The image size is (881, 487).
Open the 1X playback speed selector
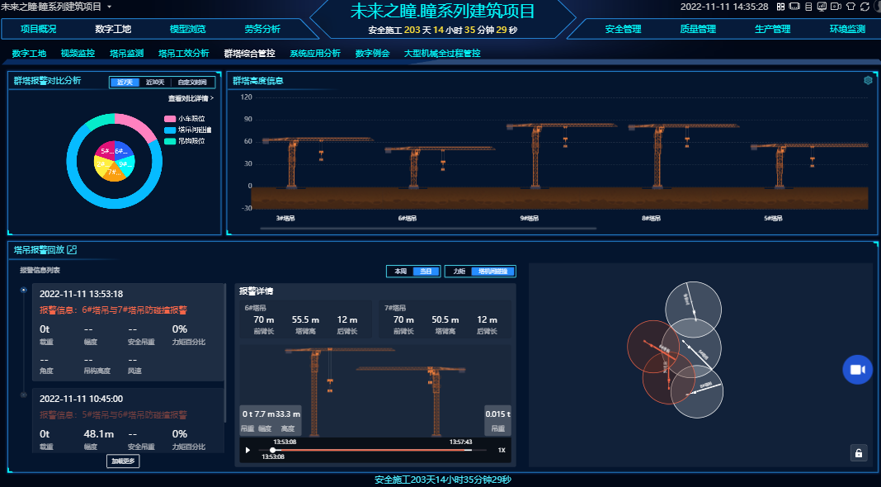501,450
